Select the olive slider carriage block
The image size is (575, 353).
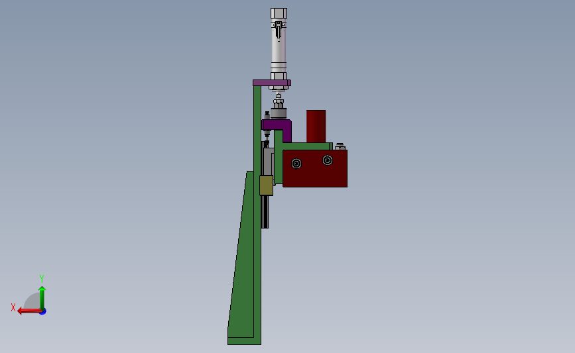tap(266, 185)
